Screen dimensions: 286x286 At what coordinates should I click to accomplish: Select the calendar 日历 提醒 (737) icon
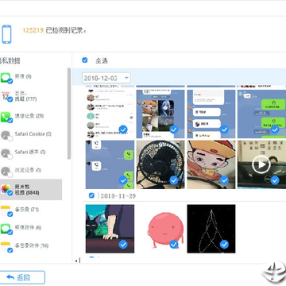click(6, 96)
